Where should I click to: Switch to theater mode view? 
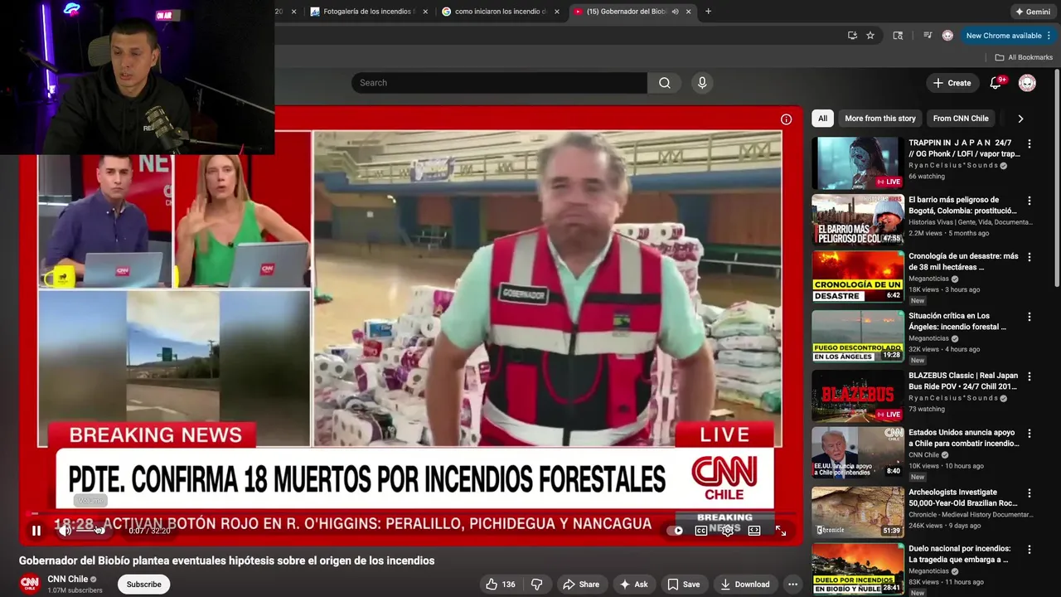point(754,531)
